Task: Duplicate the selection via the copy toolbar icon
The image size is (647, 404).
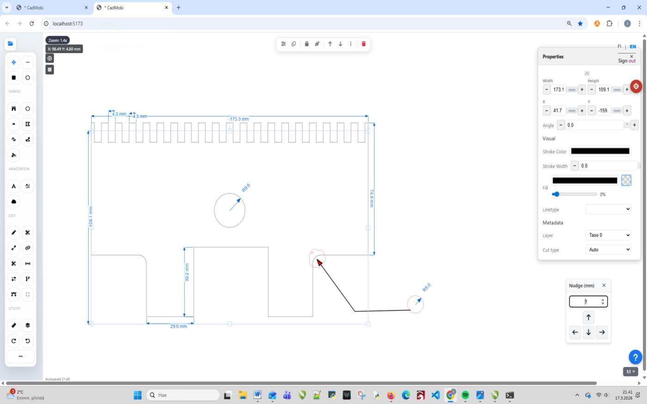Action: [294, 44]
